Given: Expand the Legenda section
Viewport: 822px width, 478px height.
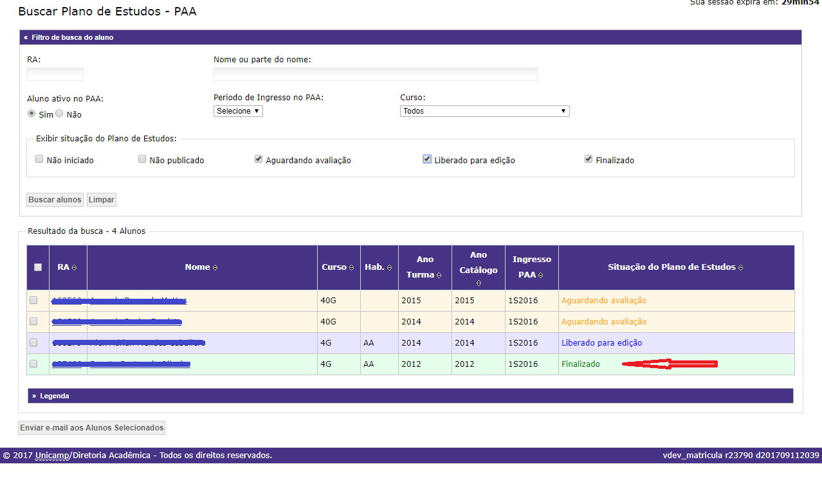Looking at the screenshot, I should [410, 396].
